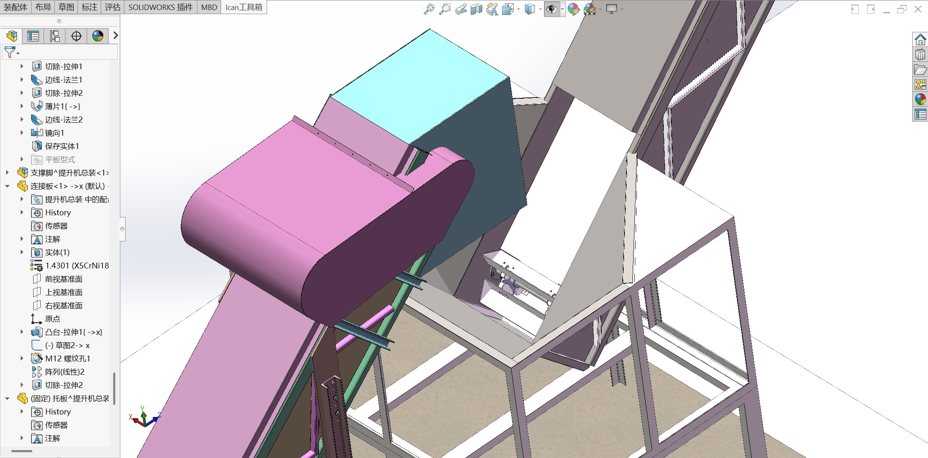This screenshot has width=928, height=458.
Task: Open the View Orientation dropdown arrow
Action: 518,9
